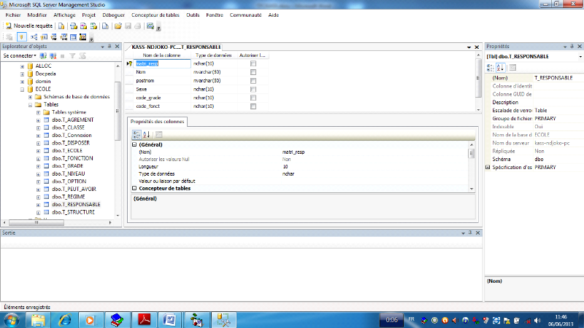Click the relationships icon in table designer toolbar
Image resolution: width=584 pixels, height=328 pixels.
[x=34, y=36]
